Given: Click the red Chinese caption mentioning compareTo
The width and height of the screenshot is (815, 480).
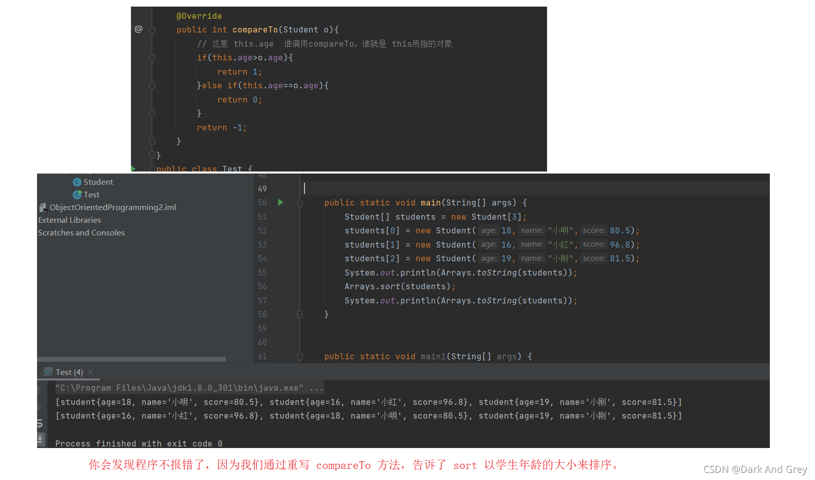Looking at the screenshot, I should click(x=354, y=465).
